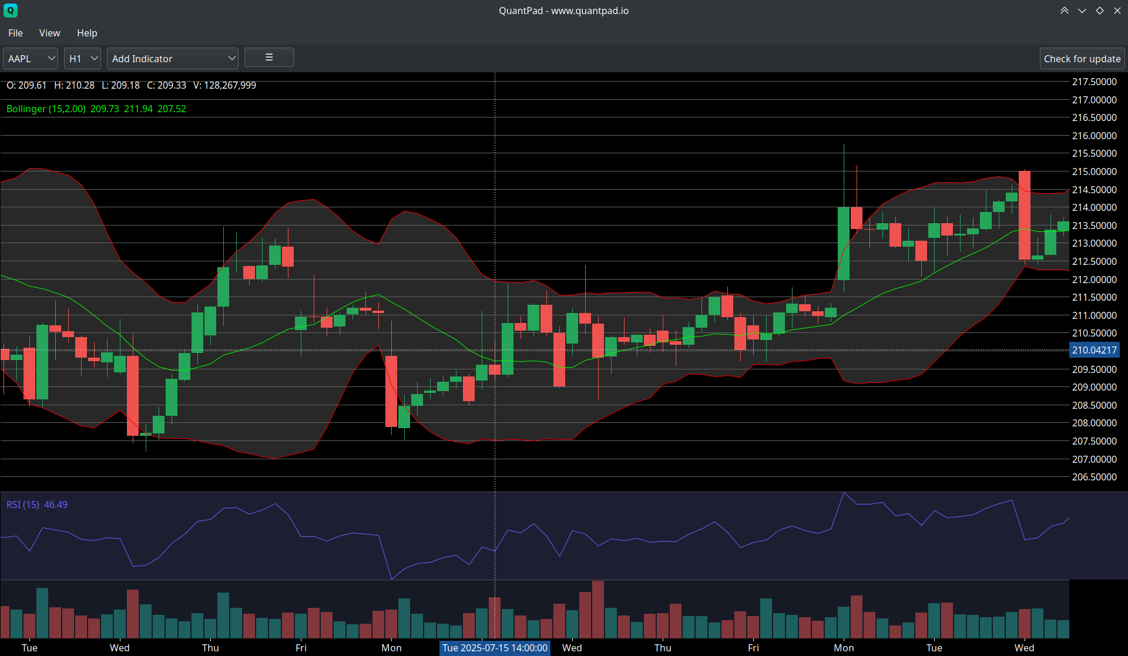This screenshot has width=1128, height=656.
Task: Click the first Mon label on time axis
Action: 391,648
